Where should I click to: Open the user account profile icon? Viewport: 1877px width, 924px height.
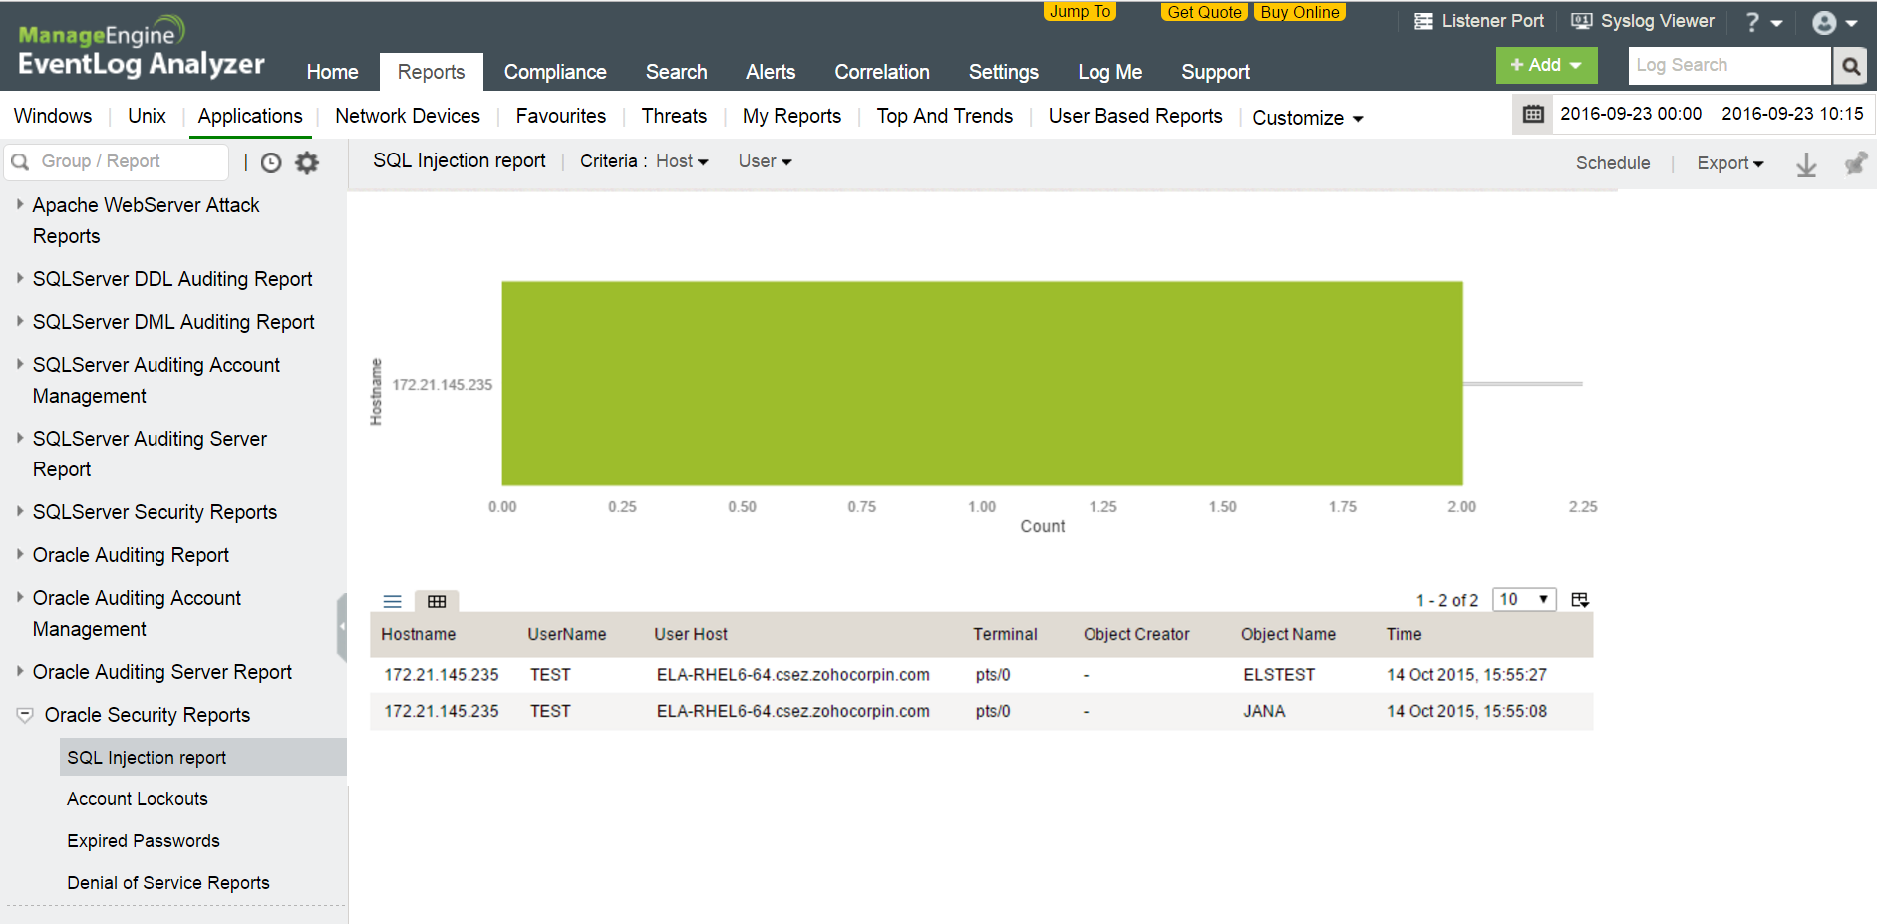pos(1824,22)
